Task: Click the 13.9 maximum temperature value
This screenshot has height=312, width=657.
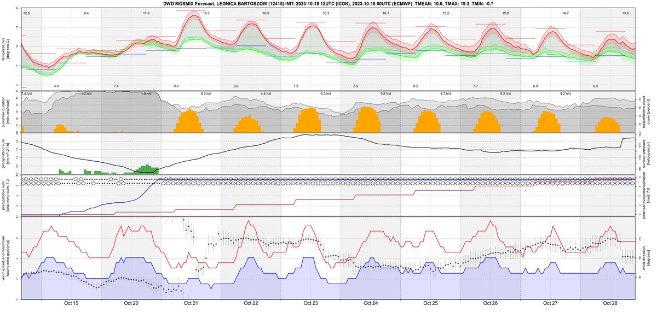Action: point(625,13)
